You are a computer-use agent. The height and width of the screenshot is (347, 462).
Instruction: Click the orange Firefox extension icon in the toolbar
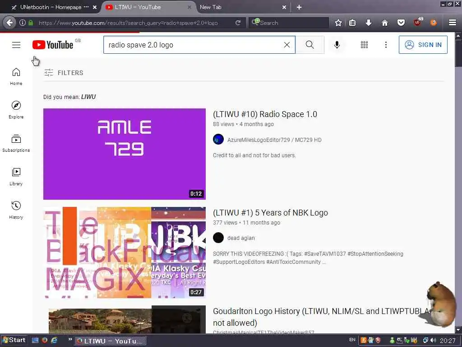434,23
